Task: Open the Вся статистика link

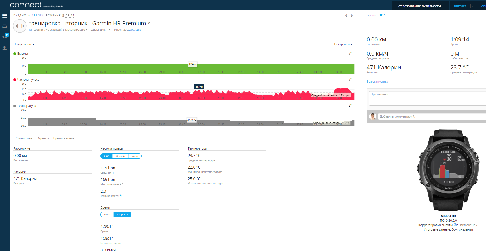Action: pos(377,82)
